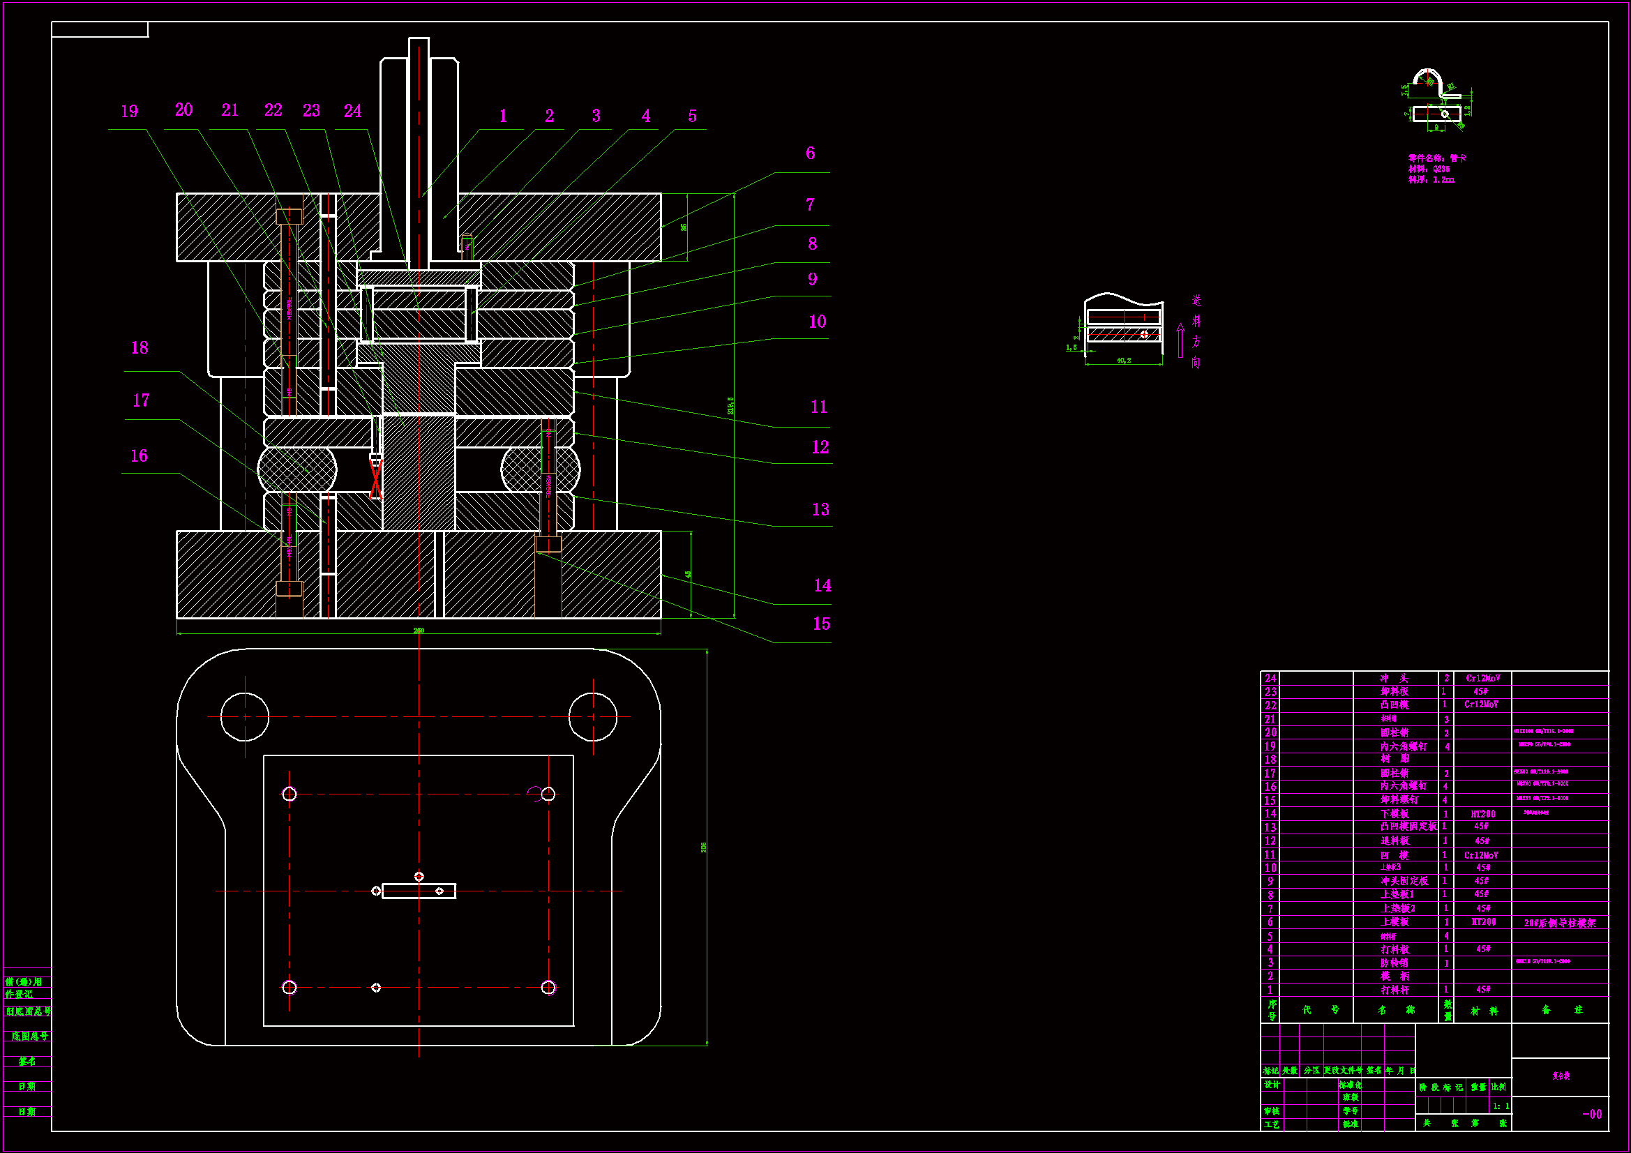1631x1153 pixels.
Task: Click balloon number 6 on the right
Action: coord(810,153)
